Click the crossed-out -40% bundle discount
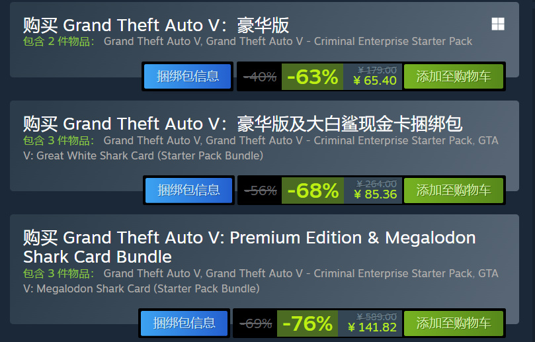The width and height of the screenshot is (535, 342). tap(260, 77)
